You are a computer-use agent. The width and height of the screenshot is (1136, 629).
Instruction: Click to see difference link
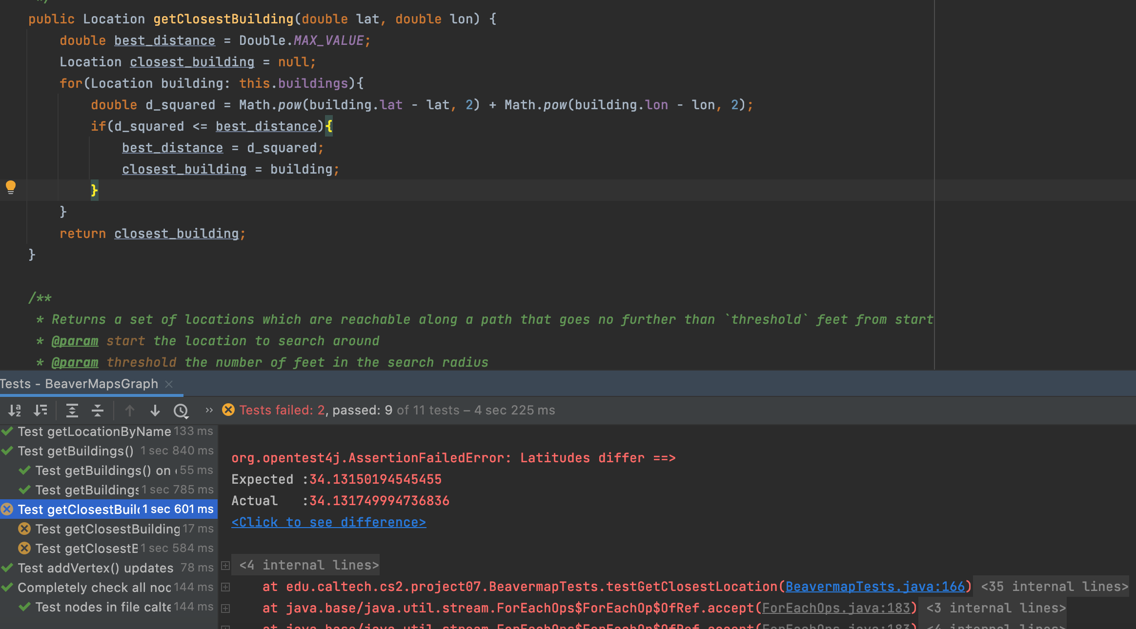(x=328, y=522)
